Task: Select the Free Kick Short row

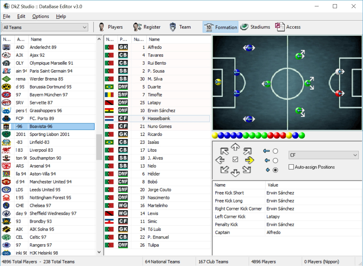Action: [x=287, y=193]
